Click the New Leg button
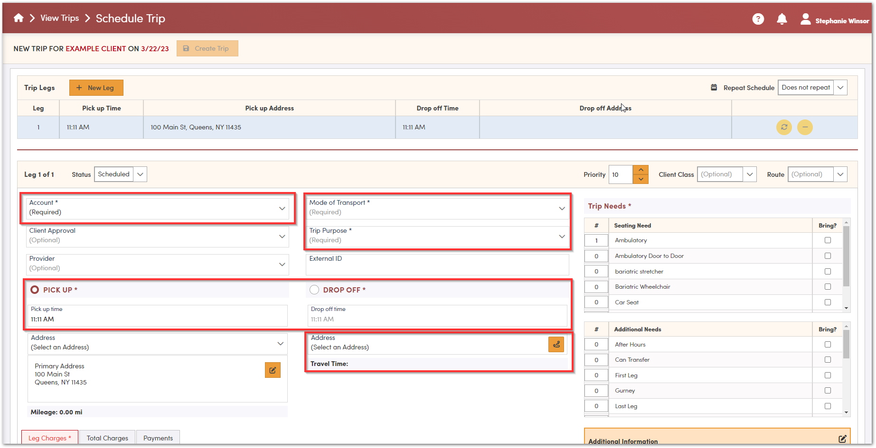 [96, 88]
